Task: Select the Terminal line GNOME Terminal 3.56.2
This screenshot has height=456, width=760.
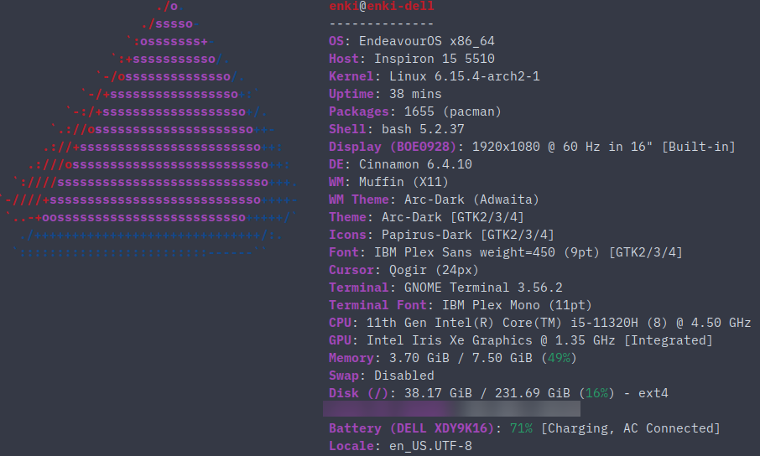Action: coord(446,288)
